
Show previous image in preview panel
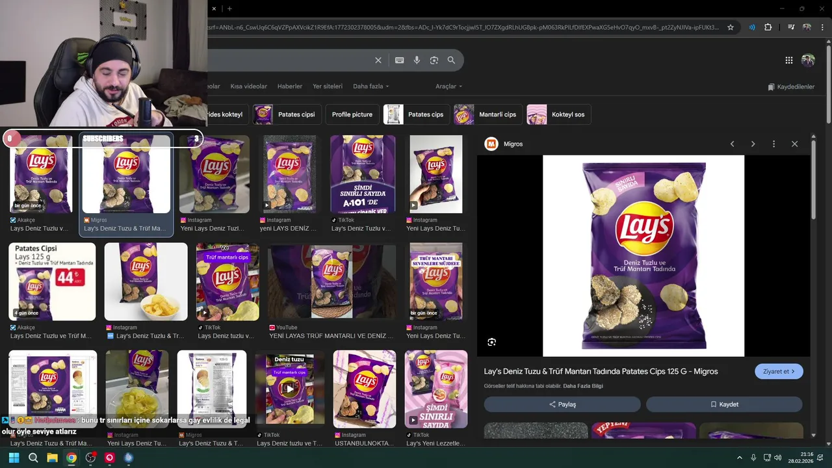click(732, 144)
